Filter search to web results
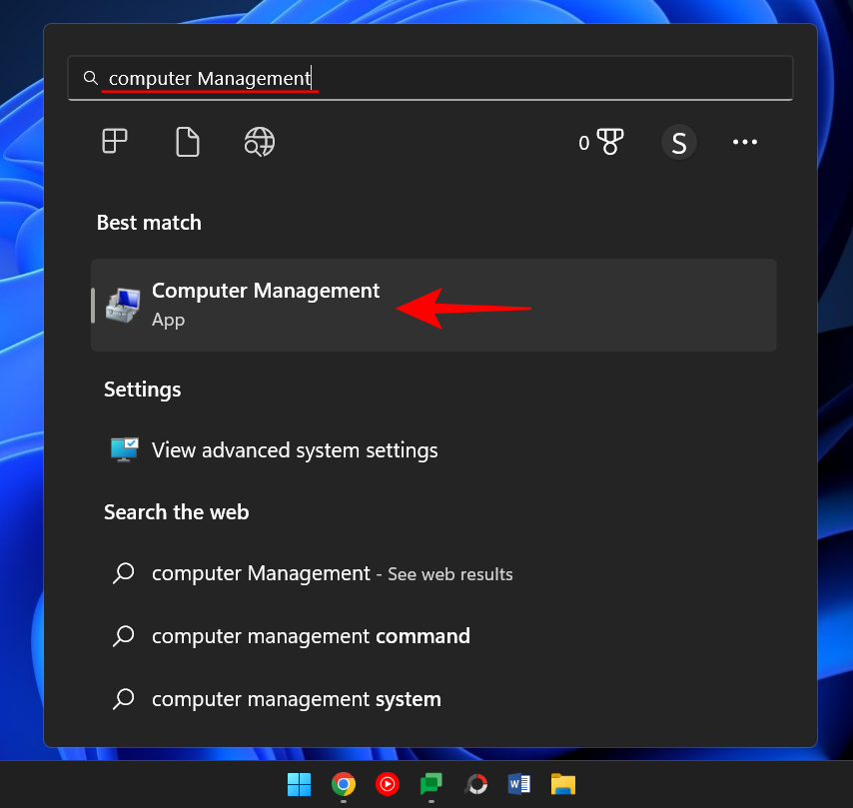 259,142
